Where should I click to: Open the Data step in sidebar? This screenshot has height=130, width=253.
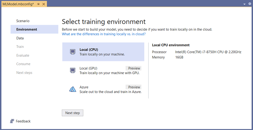pyautogui.click(x=20, y=38)
